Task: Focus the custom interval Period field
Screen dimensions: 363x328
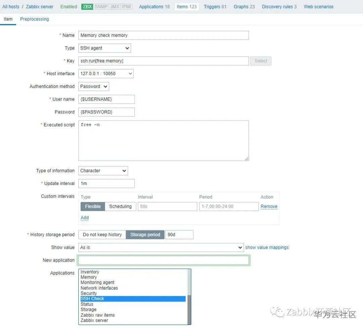Action: tap(229, 206)
